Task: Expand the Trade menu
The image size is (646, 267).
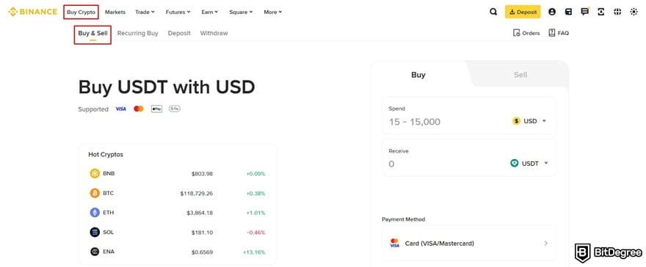Action: 145,12
